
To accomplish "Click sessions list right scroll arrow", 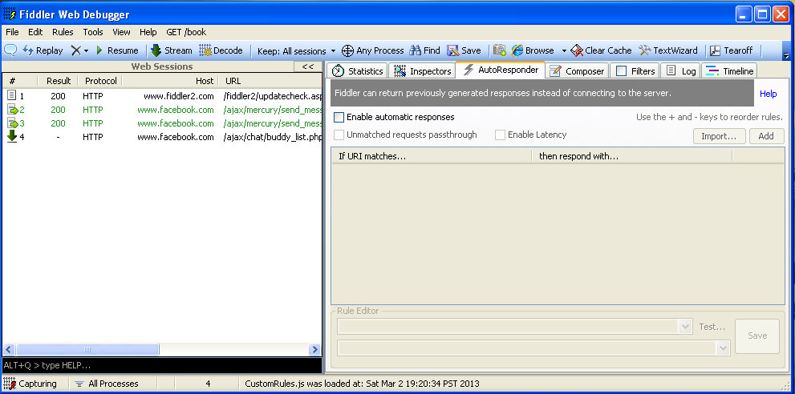I will coord(314,349).
